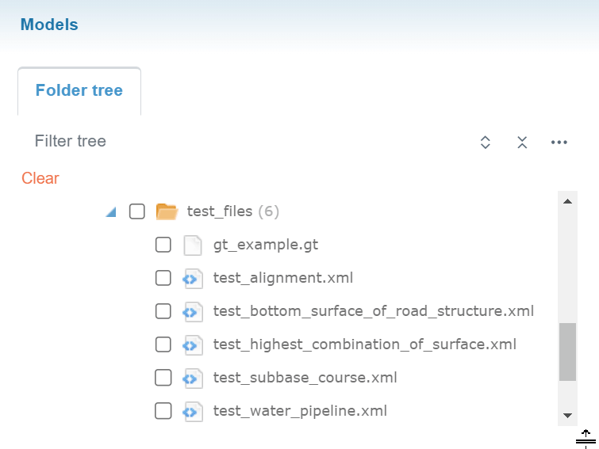Click the Filter tree input field
This screenshot has height=449, width=599.
point(238,142)
